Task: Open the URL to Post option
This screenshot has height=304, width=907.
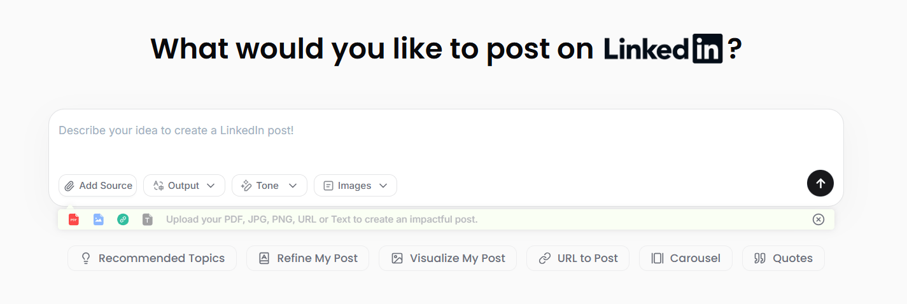Action: point(577,258)
